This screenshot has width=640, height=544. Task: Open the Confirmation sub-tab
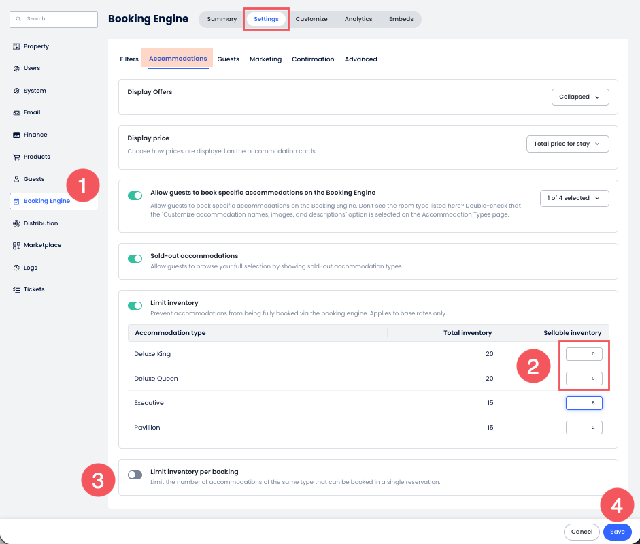[x=313, y=59]
